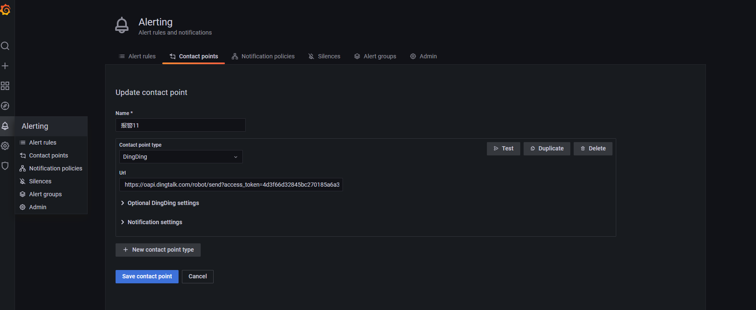756x310 pixels.
Task: Open Alert groups in sidebar submenu
Action: [x=51, y=194]
